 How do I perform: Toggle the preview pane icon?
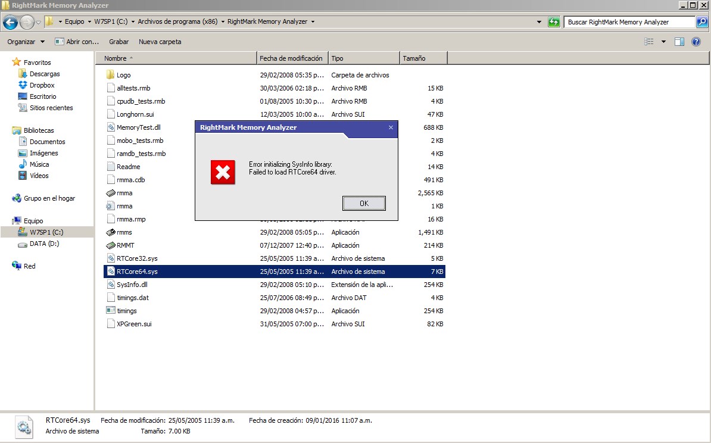pos(679,42)
